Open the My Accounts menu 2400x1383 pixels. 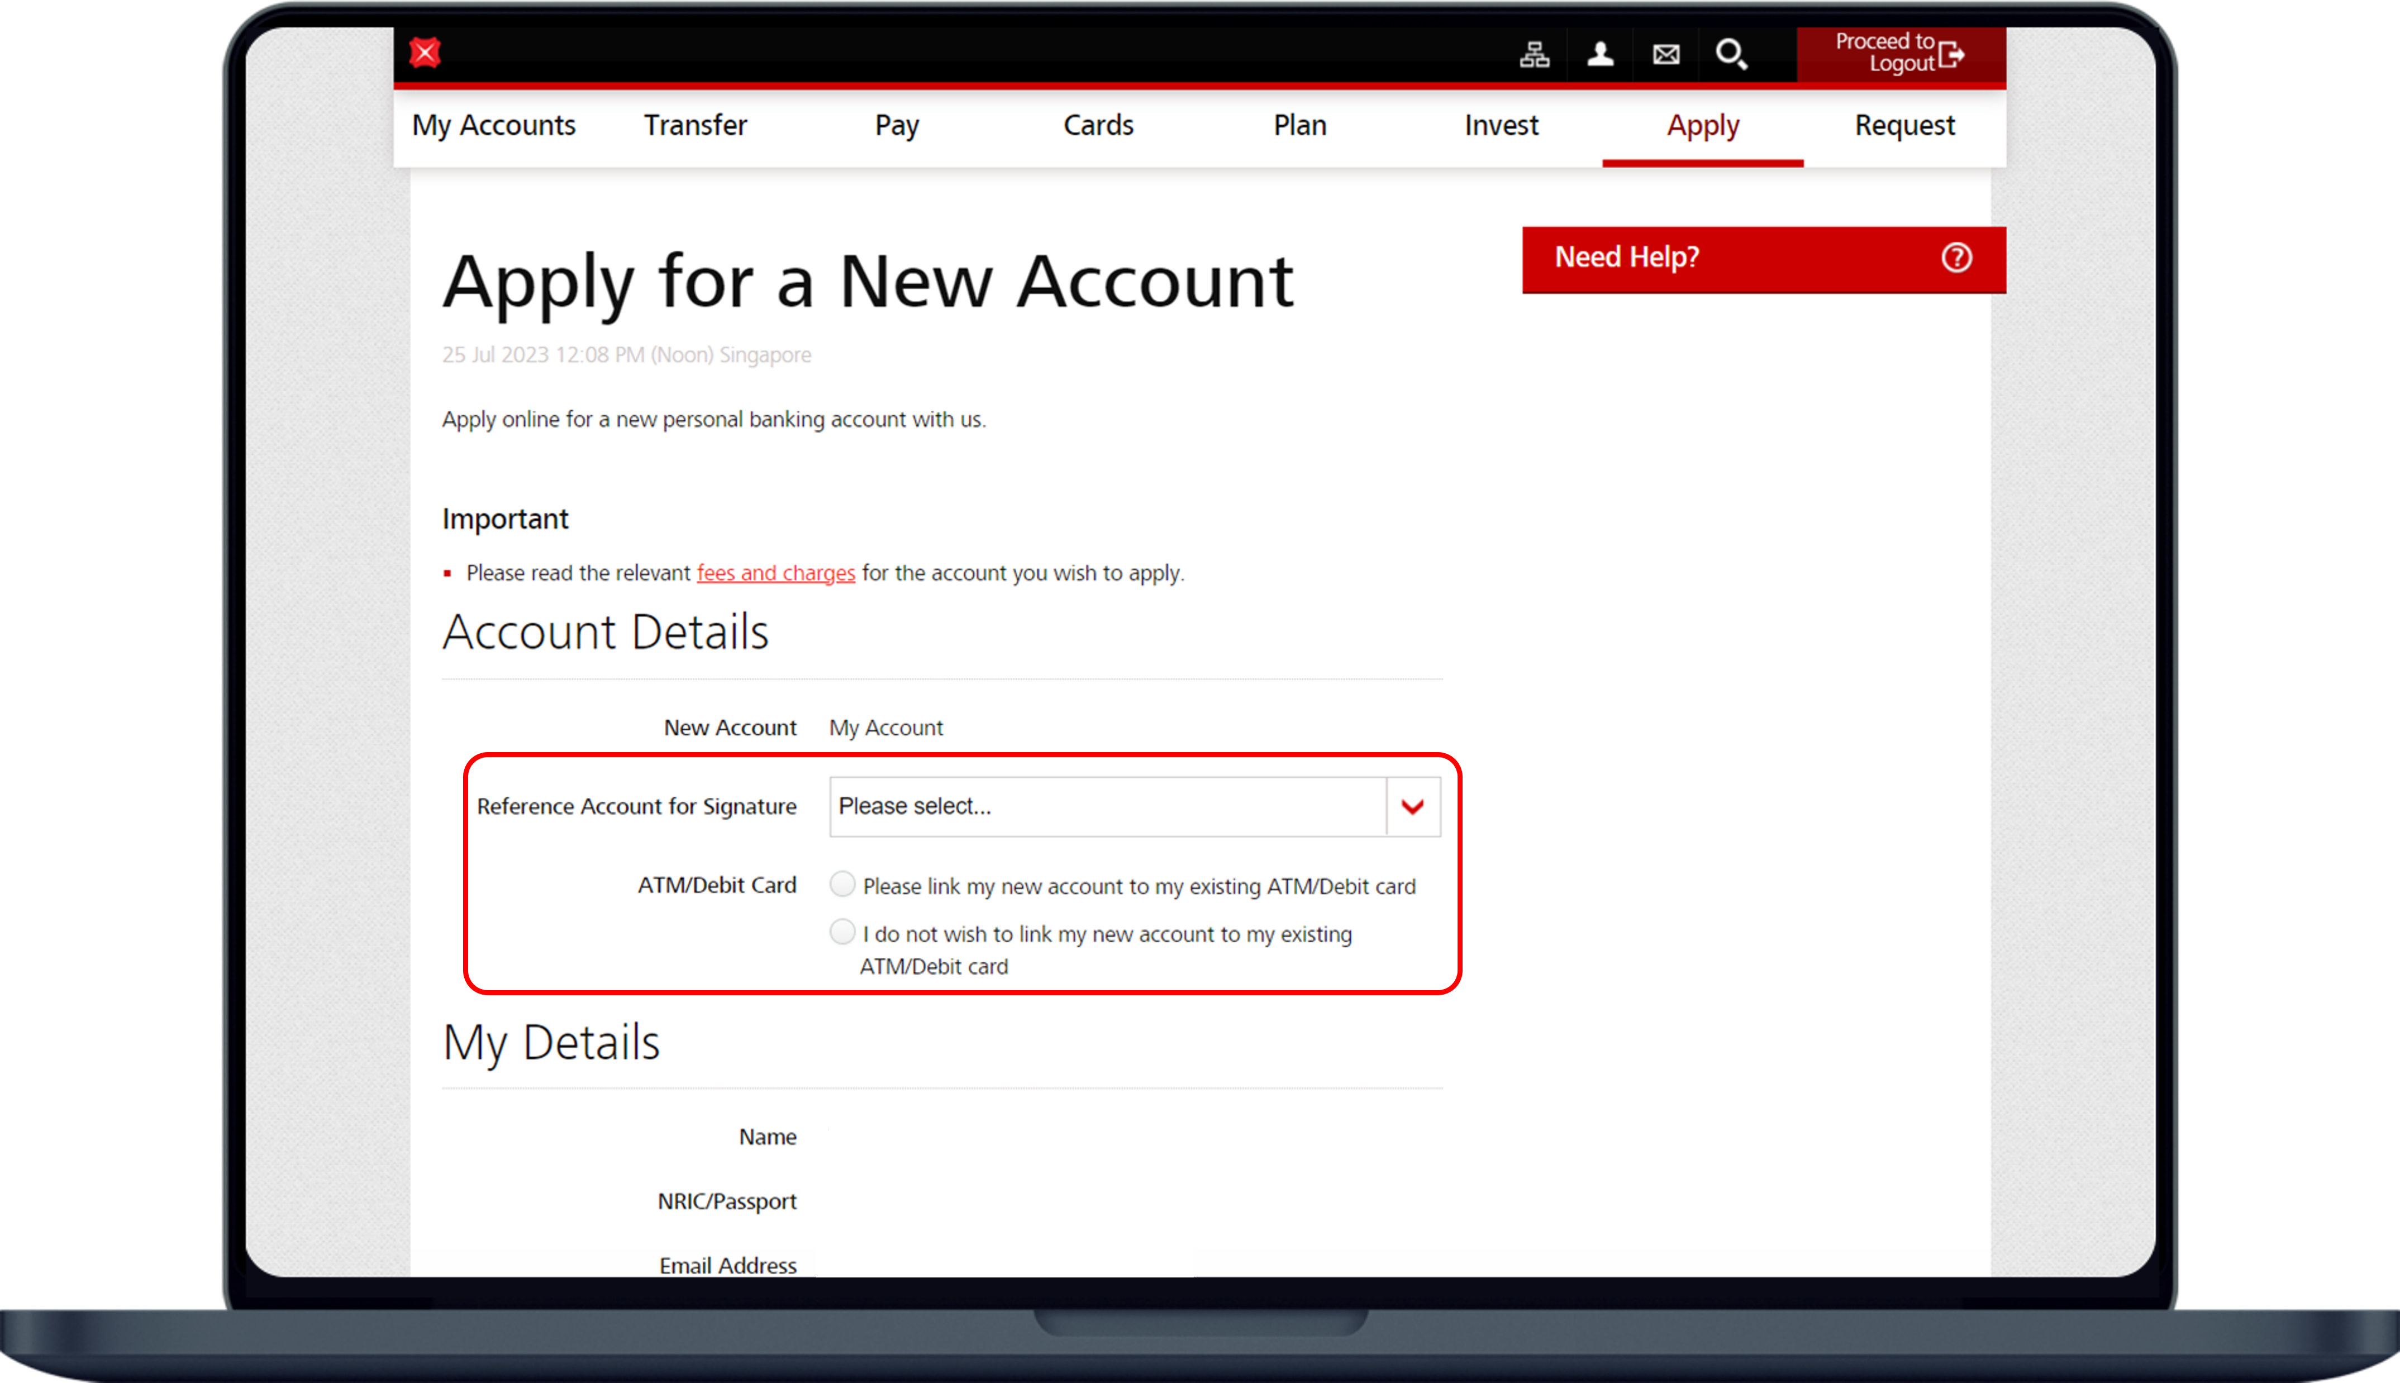tap(494, 125)
